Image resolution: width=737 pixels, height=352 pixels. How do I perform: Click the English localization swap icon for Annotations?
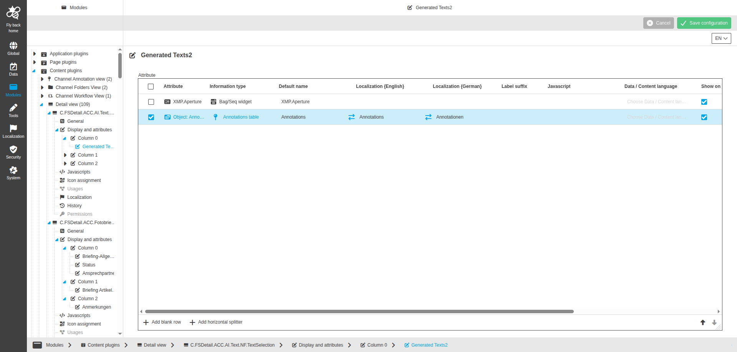[351, 117]
